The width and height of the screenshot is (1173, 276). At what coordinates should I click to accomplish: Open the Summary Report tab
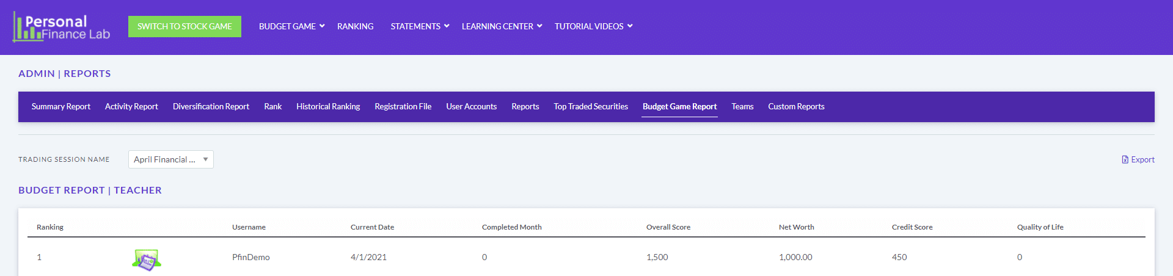point(61,106)
